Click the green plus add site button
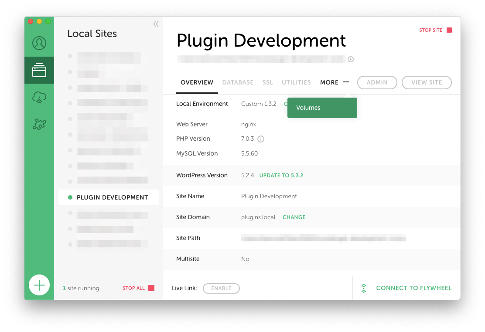 (39, 285)
